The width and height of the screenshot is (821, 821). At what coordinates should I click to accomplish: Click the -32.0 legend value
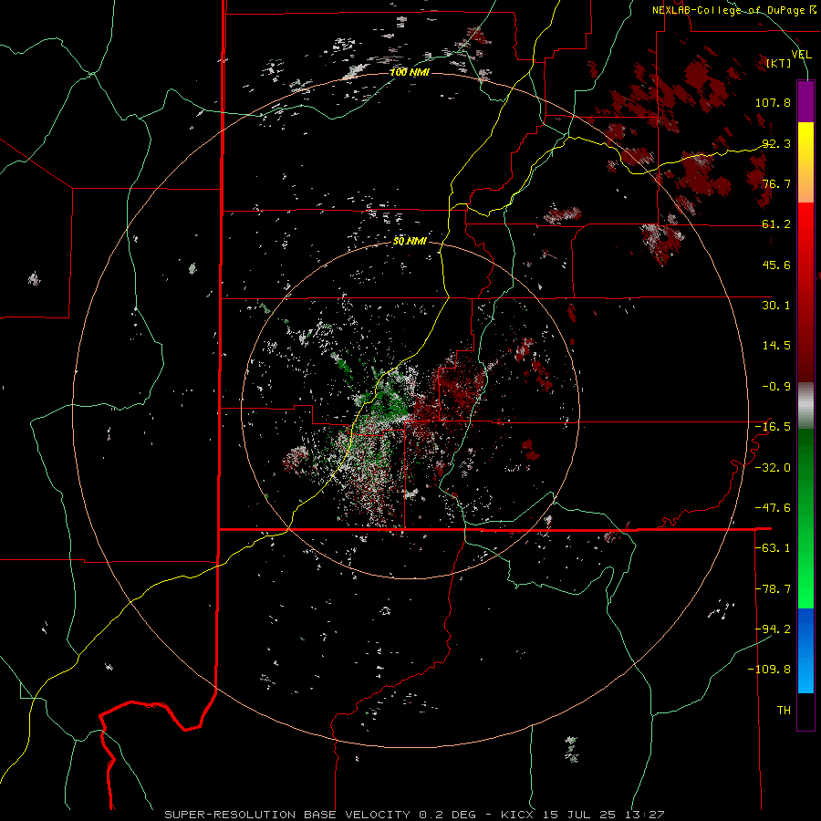(x=773, y=468)
